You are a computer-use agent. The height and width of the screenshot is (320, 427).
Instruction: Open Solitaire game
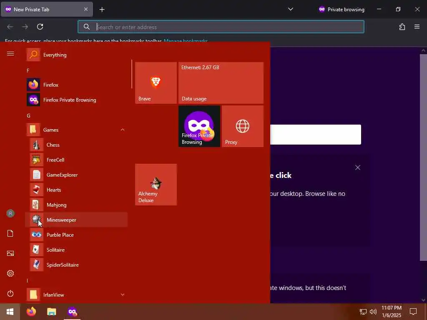click(x=76, y=250)
